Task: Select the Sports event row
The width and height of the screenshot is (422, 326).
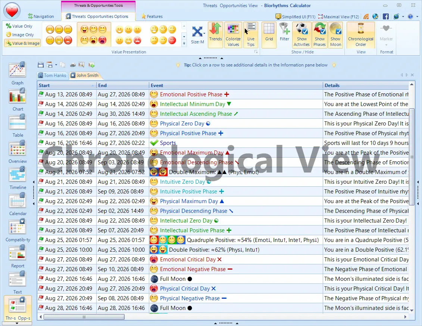Action: pyautogui.click(x=168, y=143)
